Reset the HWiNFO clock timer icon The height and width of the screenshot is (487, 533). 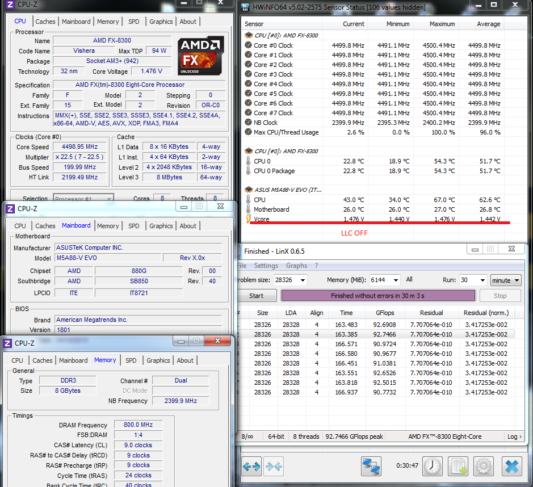coord(432,466)
